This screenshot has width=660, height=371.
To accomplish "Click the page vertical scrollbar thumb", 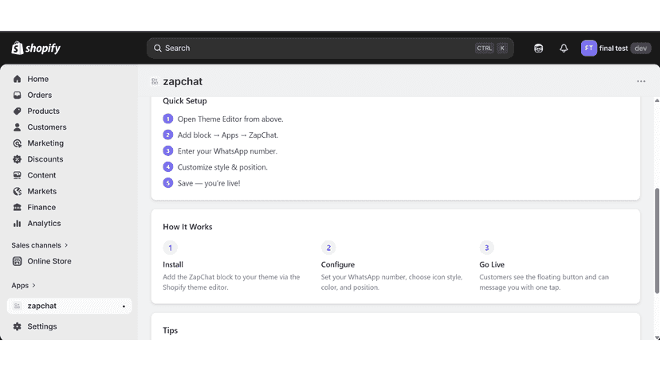I will coord(657,240).
